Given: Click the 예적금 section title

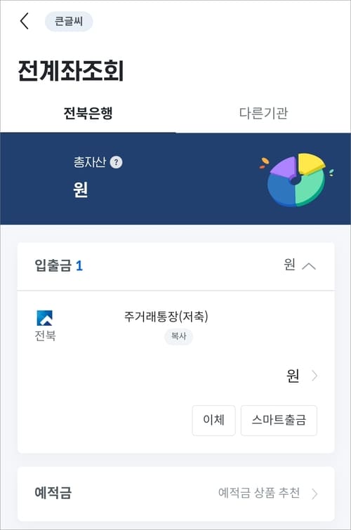Looking at the screenshot, I should pyautogui.click(x=53, y=493).
